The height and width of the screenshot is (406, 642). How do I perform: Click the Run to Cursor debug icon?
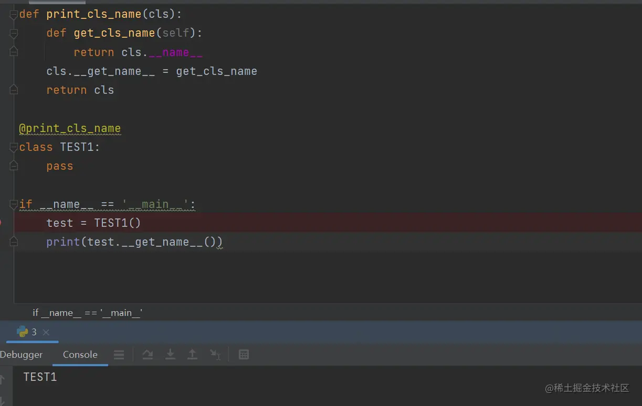[215, 355]
